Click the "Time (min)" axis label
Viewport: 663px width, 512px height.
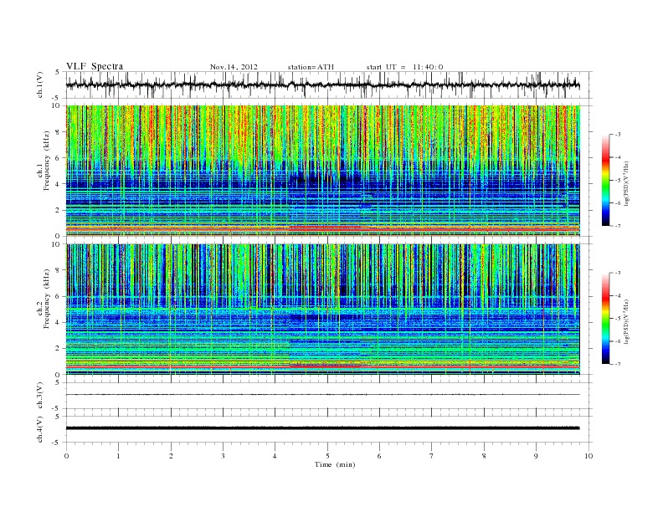(335, 464)
